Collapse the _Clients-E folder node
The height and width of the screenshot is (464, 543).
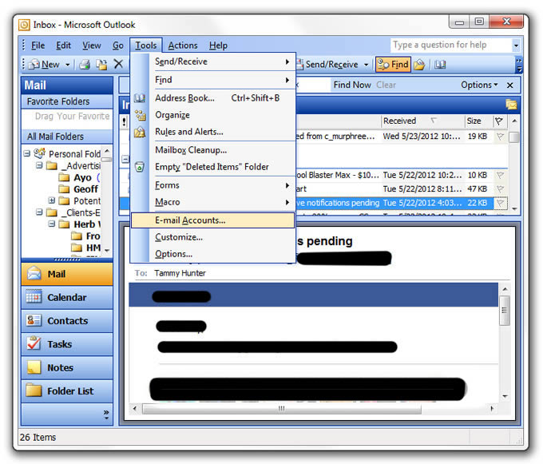39,212
